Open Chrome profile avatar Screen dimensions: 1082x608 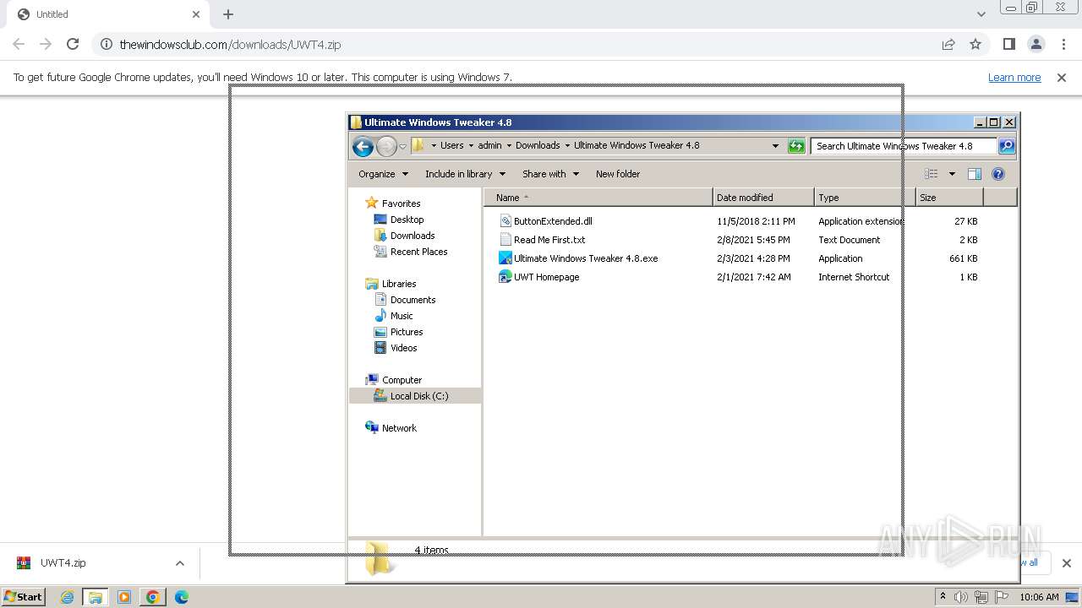(1036, 44)
